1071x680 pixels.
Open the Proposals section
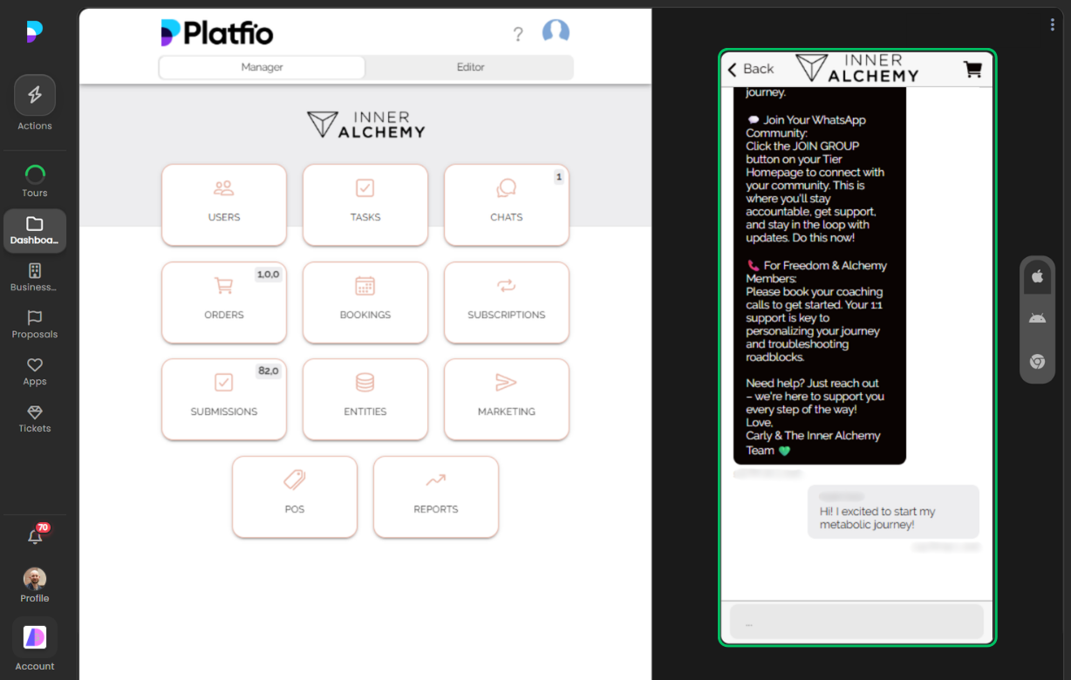[x=35, y=326]
